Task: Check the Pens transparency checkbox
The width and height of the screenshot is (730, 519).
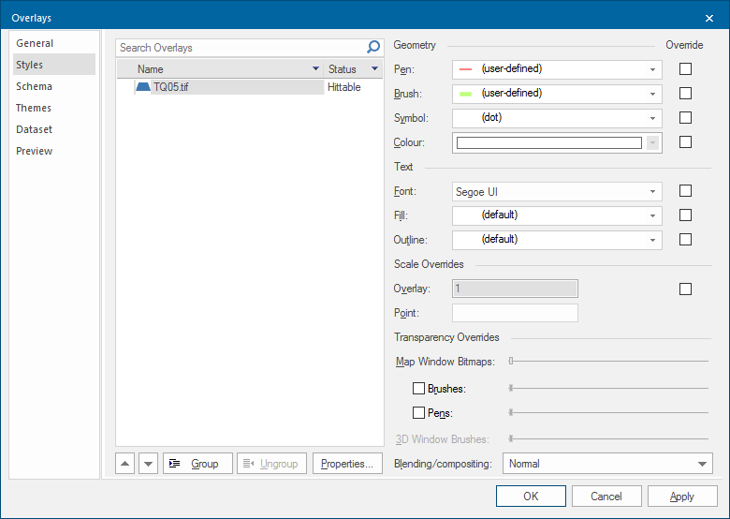Action: (x=419, y=412)
